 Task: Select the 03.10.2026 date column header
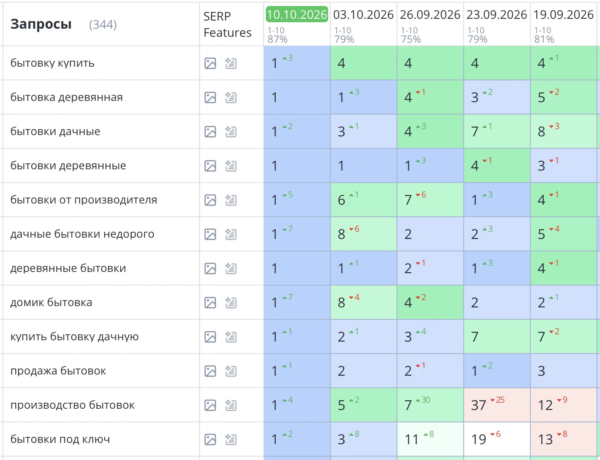click(363, 15)
